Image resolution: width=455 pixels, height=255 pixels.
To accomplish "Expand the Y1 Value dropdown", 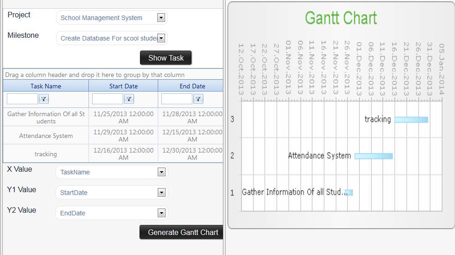I will (160, 193).
